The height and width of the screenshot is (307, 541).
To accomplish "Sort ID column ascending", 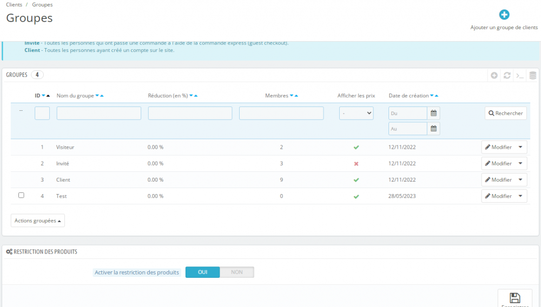I will click(48, 96).
